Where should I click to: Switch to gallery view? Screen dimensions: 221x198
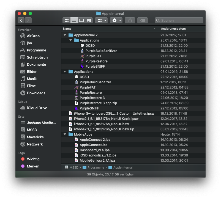[x=89, y=20]
